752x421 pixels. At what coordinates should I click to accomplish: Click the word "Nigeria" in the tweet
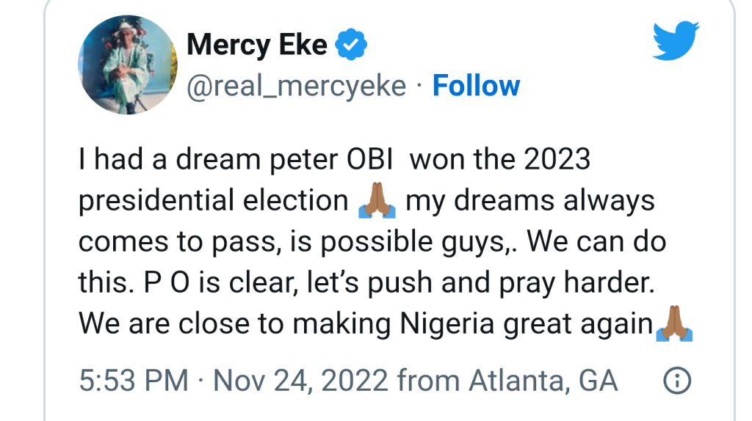coord(447,323)
